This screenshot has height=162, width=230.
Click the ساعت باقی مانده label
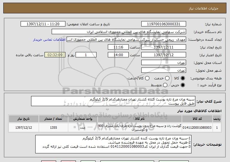[30, 55]
